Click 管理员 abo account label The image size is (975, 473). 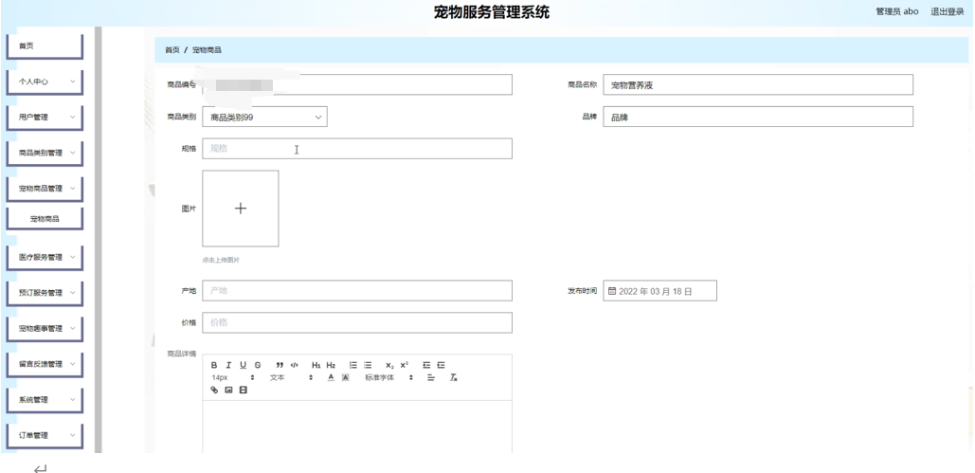(896, 11)
